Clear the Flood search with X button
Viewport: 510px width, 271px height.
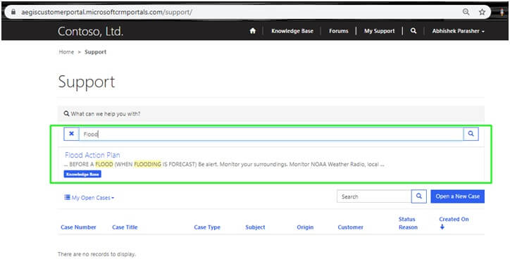coord(72,134)
